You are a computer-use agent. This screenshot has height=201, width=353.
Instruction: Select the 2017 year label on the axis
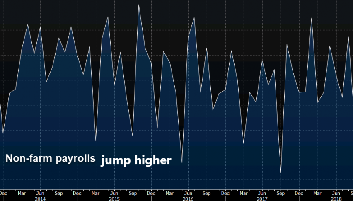pyautogui.click(x=262, y=199)
